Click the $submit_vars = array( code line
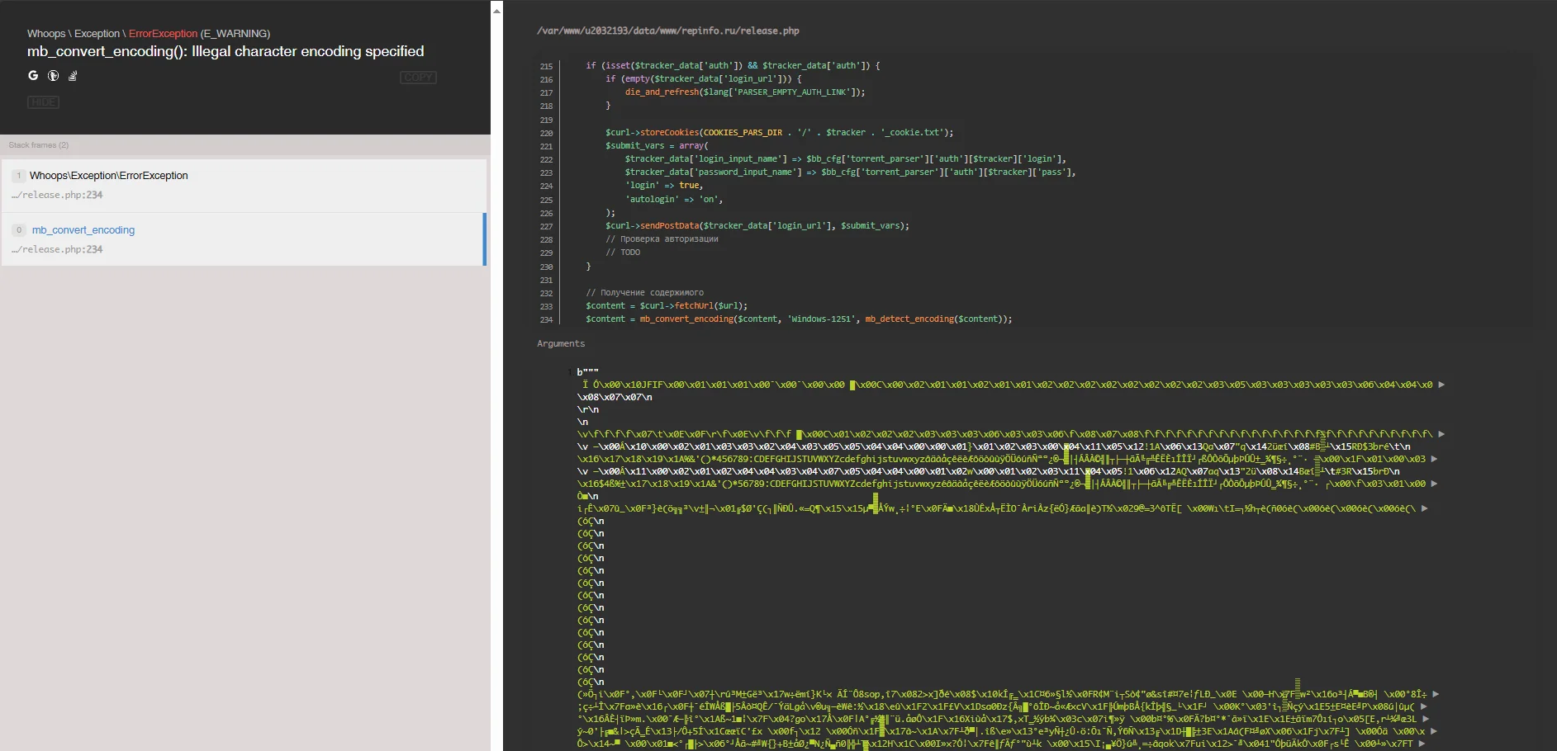This screenshot has height=751, width=1557. (657, 146)
